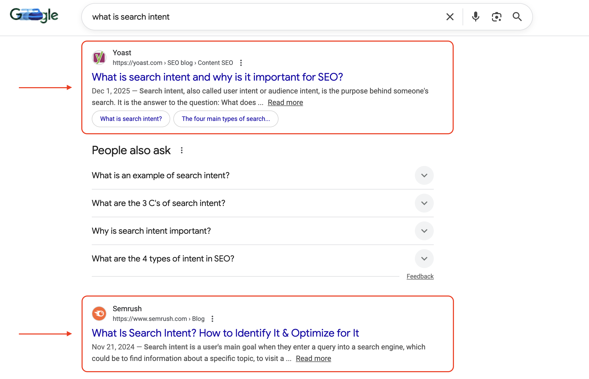This screenshot has width=589, height=379.
Task: Open the People also ask options menu
Action: (x=181, y=150)
